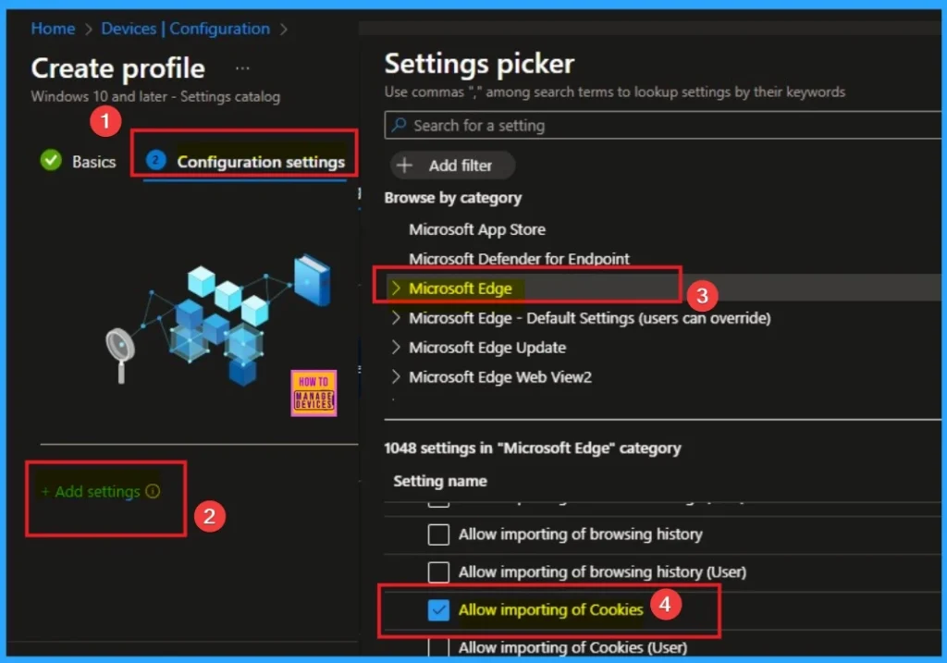
Task: Expand the Microsoft Edge category chevron
Action: 396,288
